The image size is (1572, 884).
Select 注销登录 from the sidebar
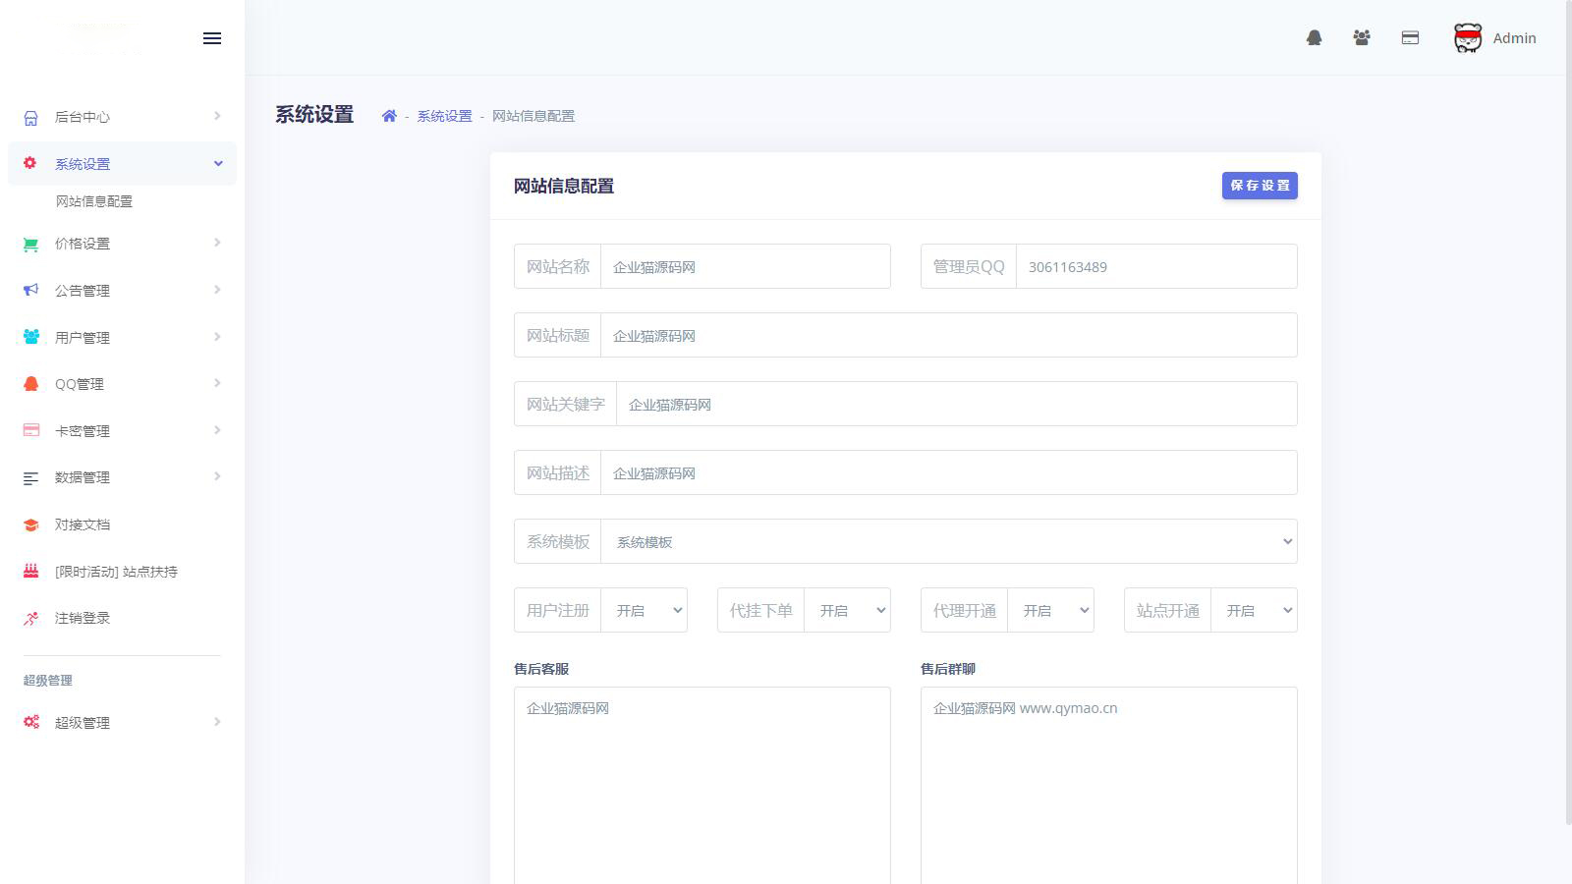point(83,619)
